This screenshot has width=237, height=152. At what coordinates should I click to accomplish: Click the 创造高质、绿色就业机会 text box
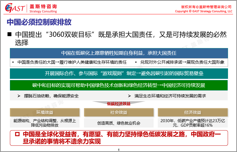click(x=118, y=123)
